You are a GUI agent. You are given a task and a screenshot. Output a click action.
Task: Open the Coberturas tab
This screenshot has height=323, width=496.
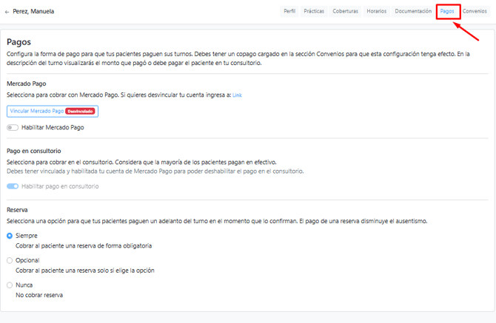tap(345, 11)
